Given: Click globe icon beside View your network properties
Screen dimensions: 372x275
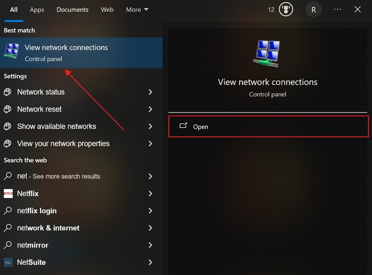Looking at the screenshot, I should click(x=7, y=143).
